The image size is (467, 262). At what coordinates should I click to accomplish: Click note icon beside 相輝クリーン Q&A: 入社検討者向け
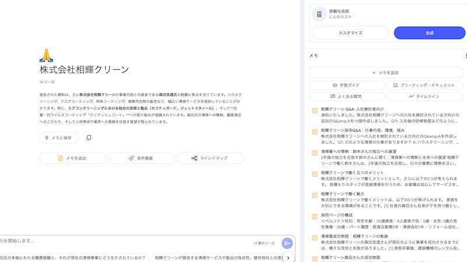(315, 111)
